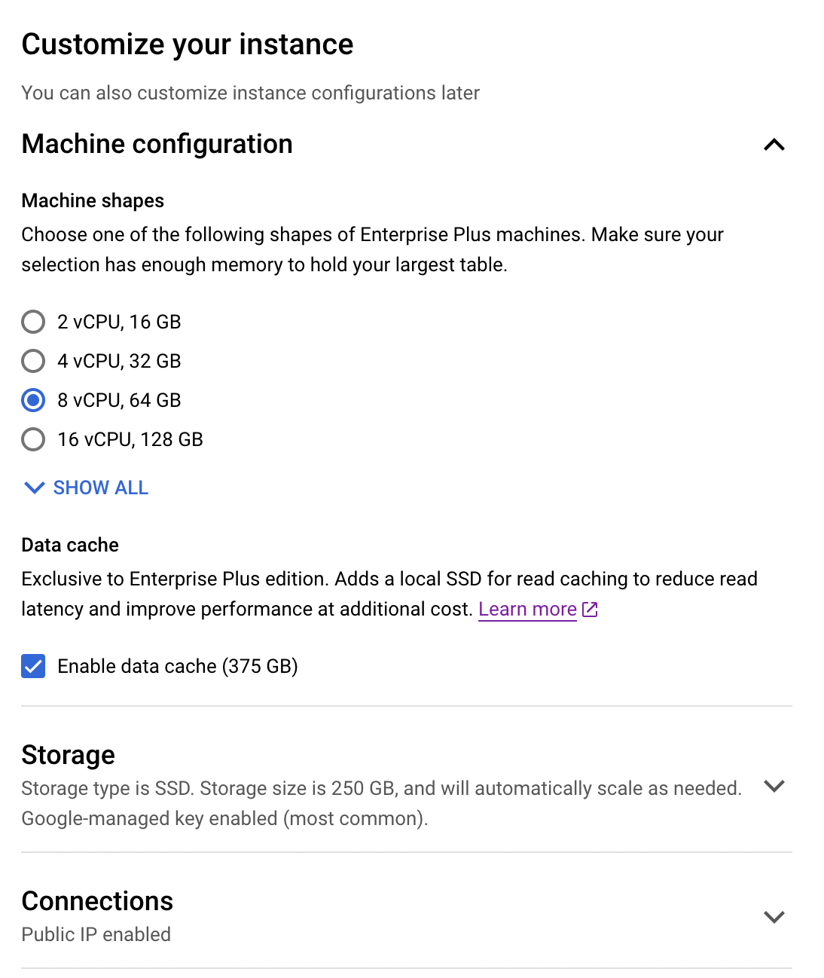The image size is (824, 978).
Task: Expand the Connections section chevron
Action: point(774,917)
